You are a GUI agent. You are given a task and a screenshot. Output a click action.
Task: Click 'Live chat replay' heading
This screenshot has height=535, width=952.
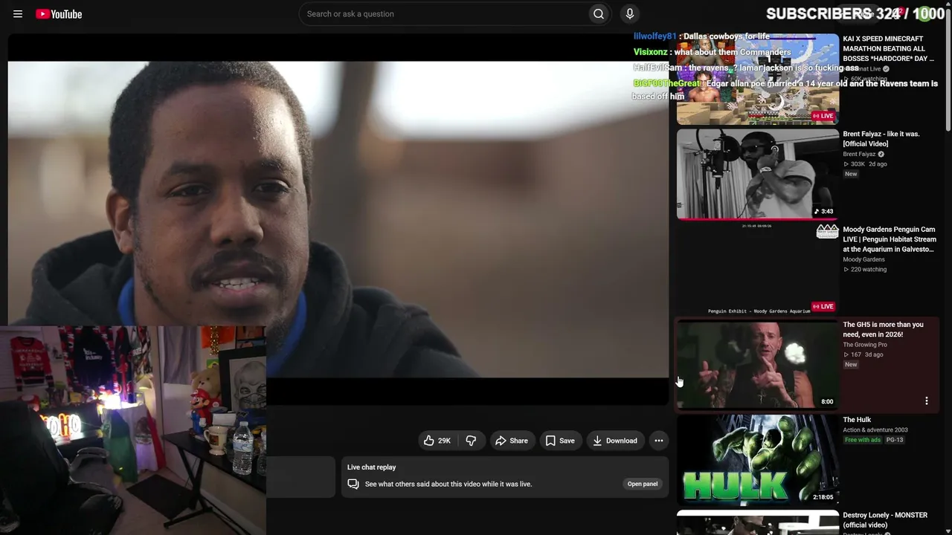click(371, 467)
